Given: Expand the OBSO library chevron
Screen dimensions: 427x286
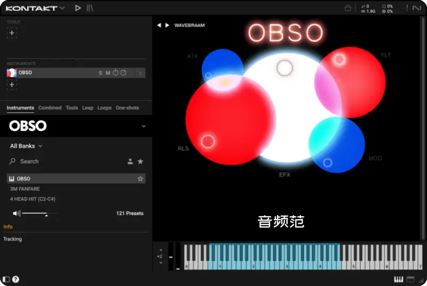Looking at the screenshot, I should (x=143, y=126).
